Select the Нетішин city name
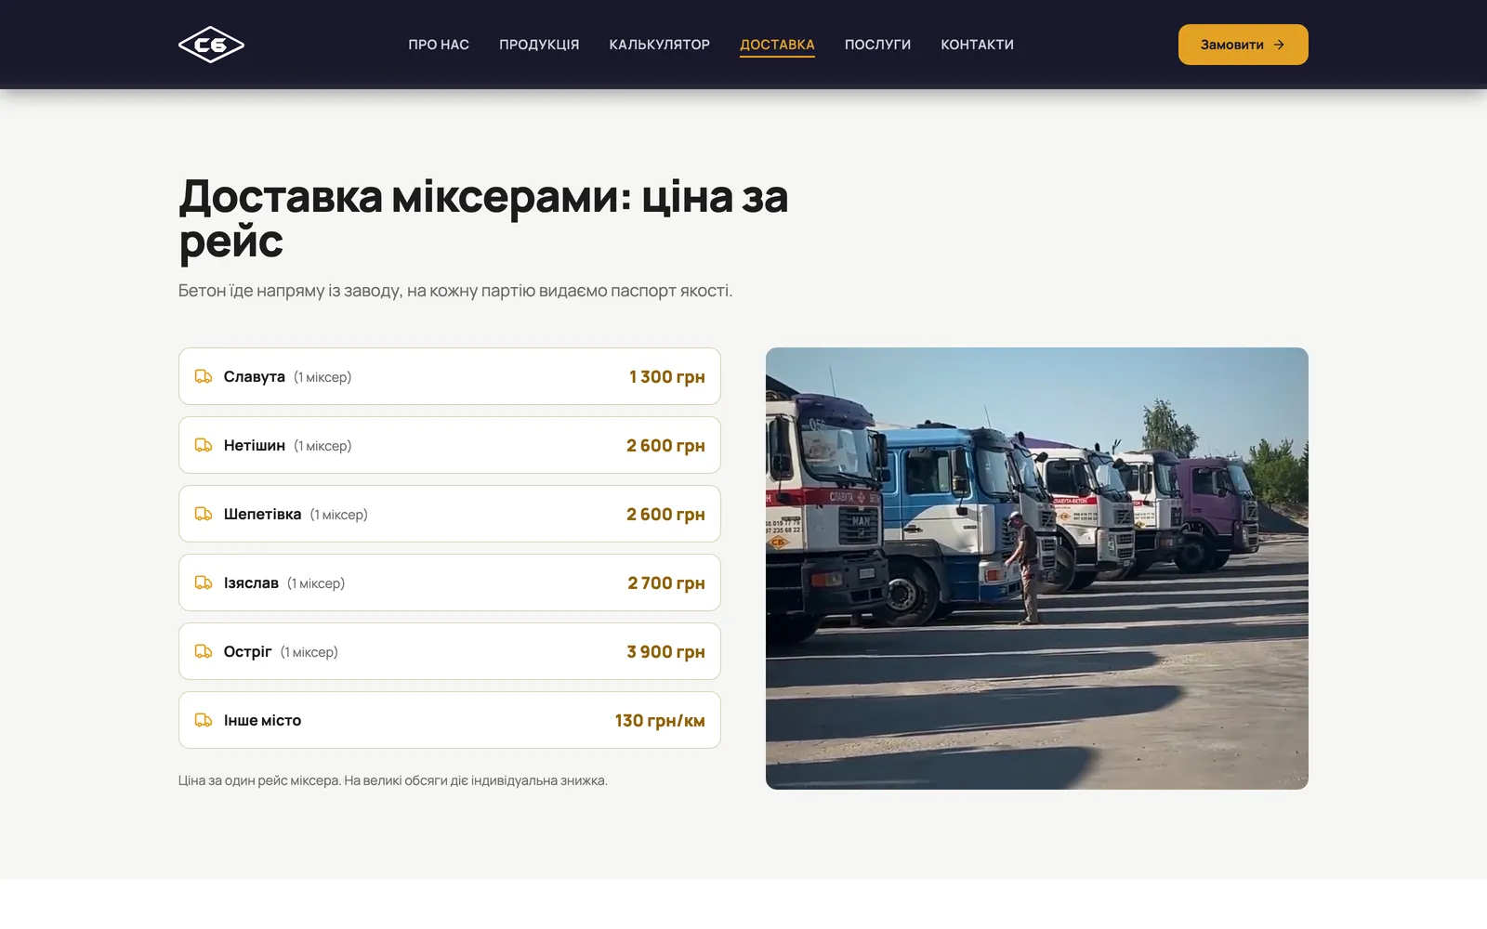Viewport: 1487px width, 929px height. pos(255,445)
